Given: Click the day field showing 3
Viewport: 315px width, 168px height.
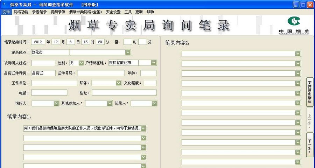Looking at the screenshot, I should point(70,42).
